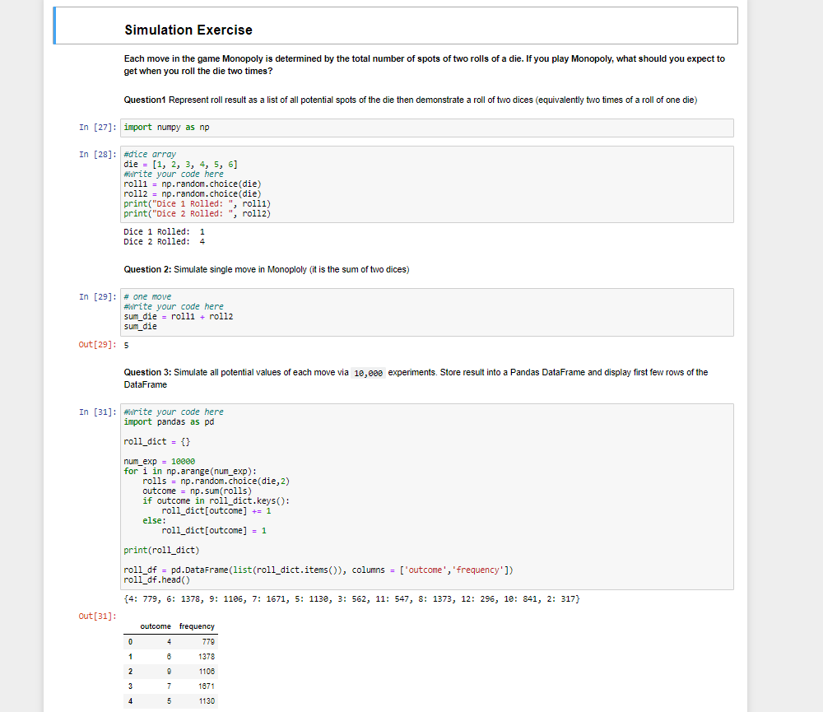The width and height of the screenshot is (823, 712).
Task: Click the Question1 description text
Action: click(x=411, y=100)
